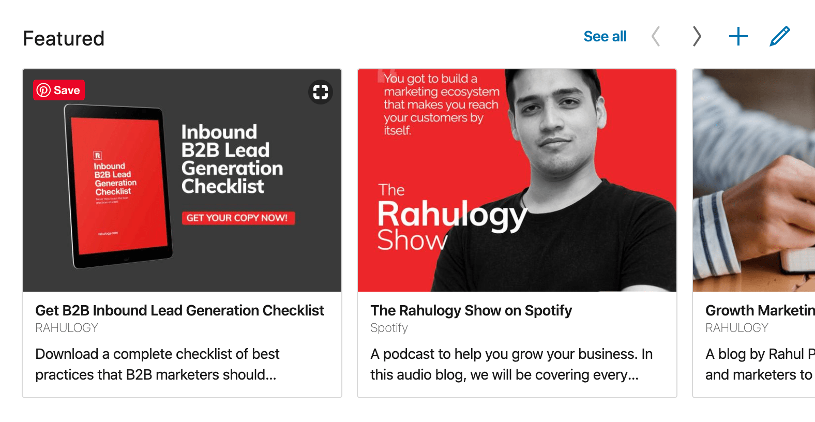Click GET YOUR COPY NOW banner button
This screenshot has height=422, width=815.
click(238, 218)
